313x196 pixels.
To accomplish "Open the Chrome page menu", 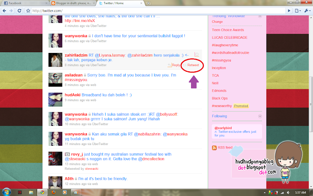I will tap(298, 11).
